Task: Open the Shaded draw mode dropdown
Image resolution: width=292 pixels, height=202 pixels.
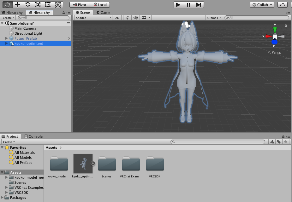Action: [93, 18]
